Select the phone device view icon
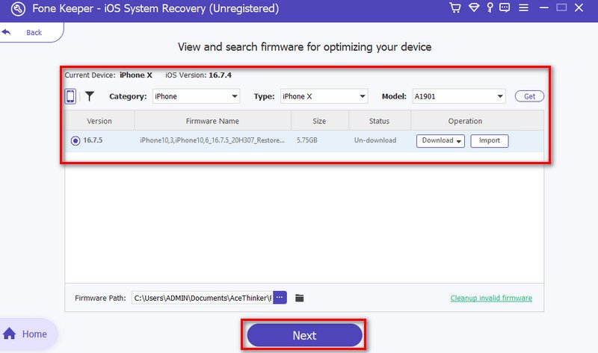This screenshot has width=598, height=353. (70, 96)
